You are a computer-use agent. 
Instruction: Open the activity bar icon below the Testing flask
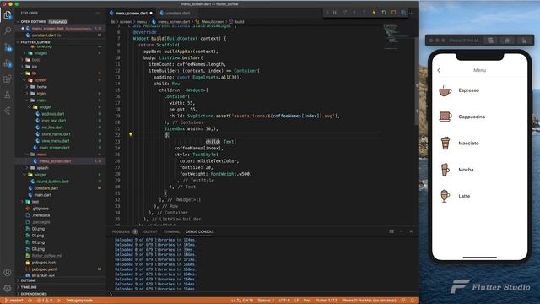8,111
